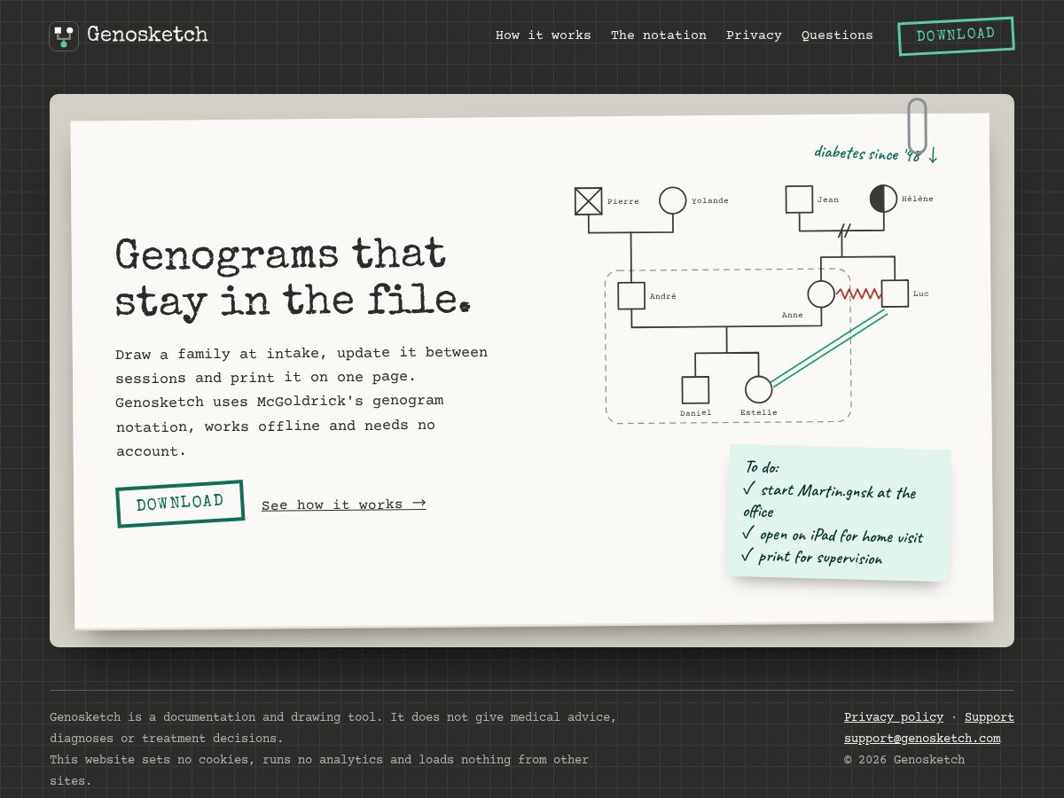Click the Genosketch logo icon
Image resolution: width=1064 pixels, height=798 pixels.
point(64,35)
